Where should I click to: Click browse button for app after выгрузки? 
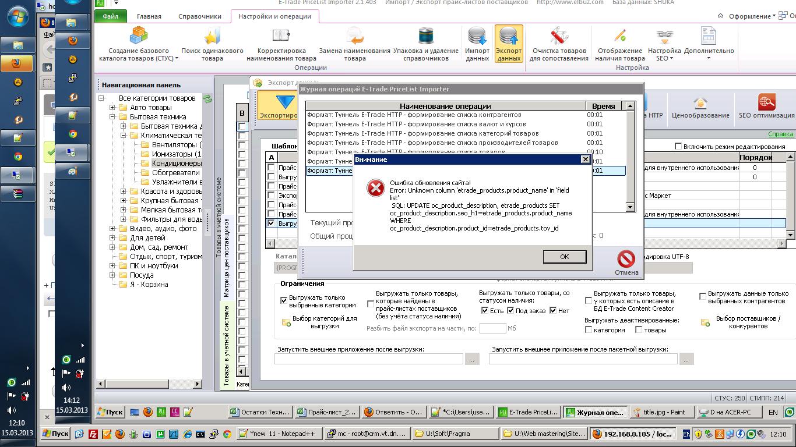(x=472, y=359)
